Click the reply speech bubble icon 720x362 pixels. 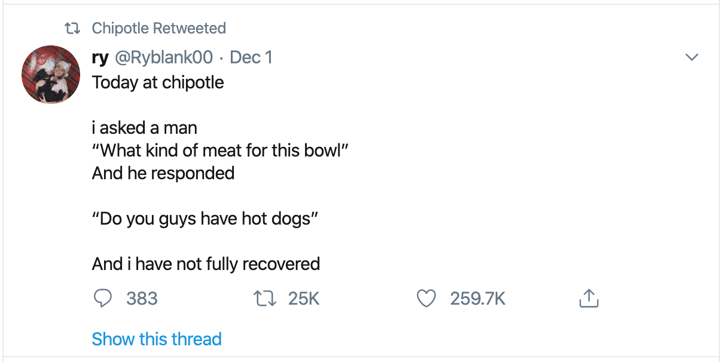coord(103,298)
